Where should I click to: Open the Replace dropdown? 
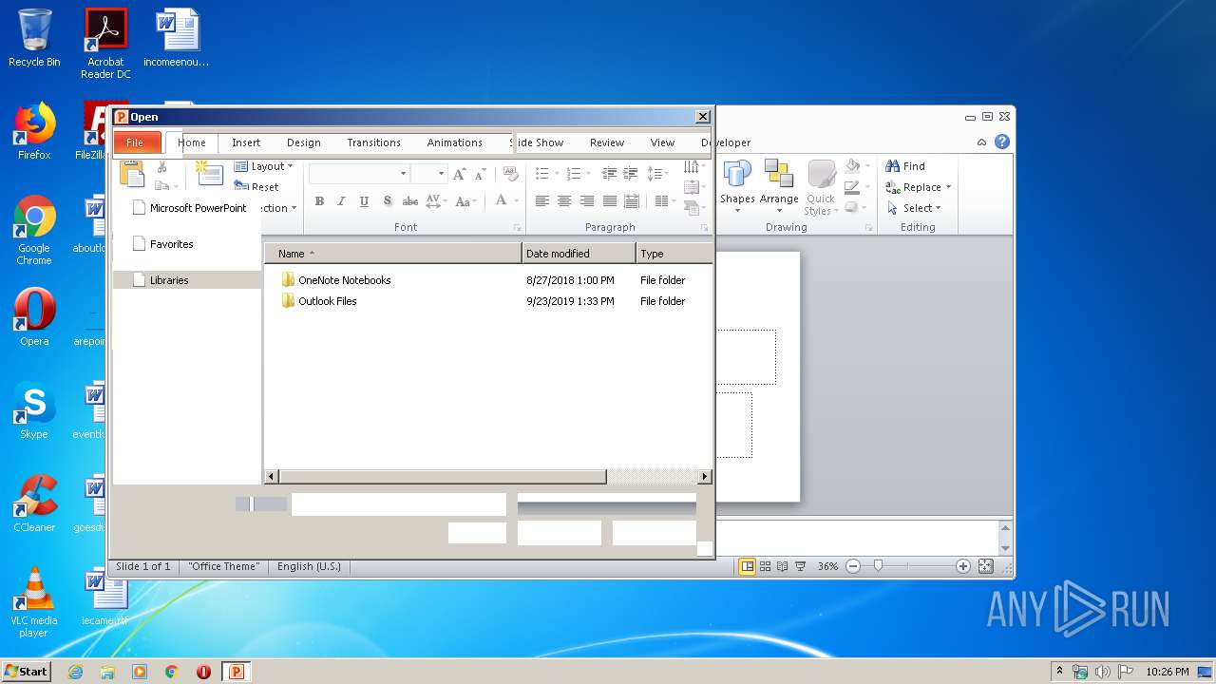pyautogui.click(x=918, y=187)
